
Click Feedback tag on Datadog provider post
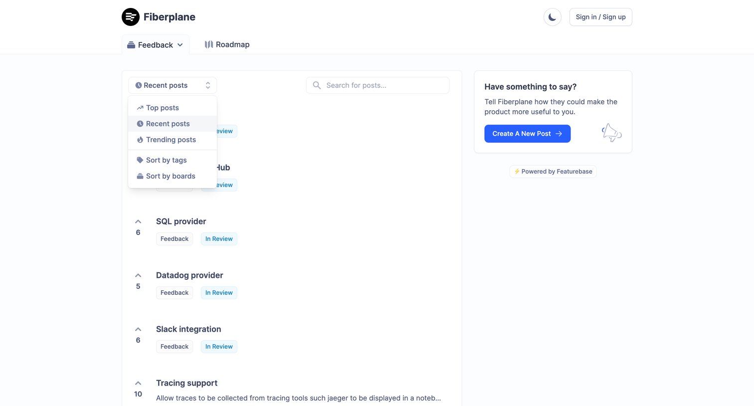[x=175, y=293]
